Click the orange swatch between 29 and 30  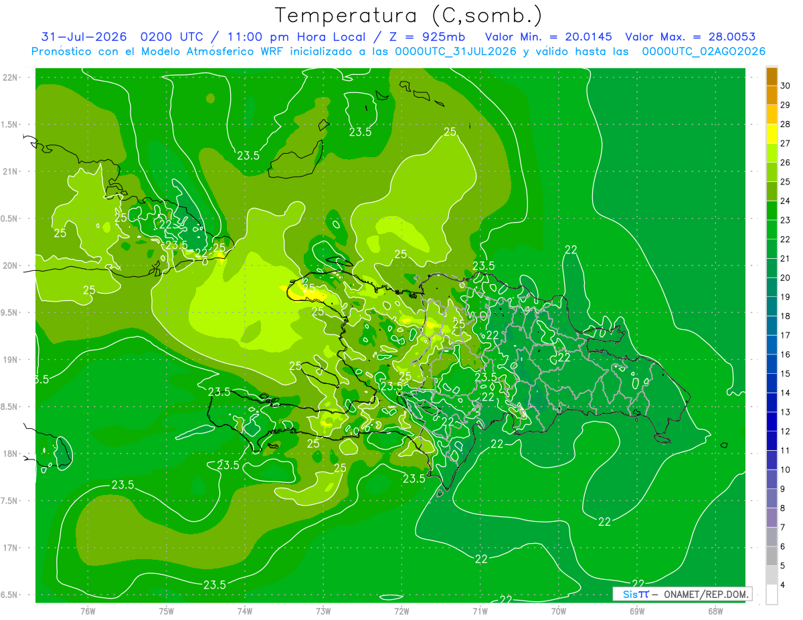coord(772,95)
